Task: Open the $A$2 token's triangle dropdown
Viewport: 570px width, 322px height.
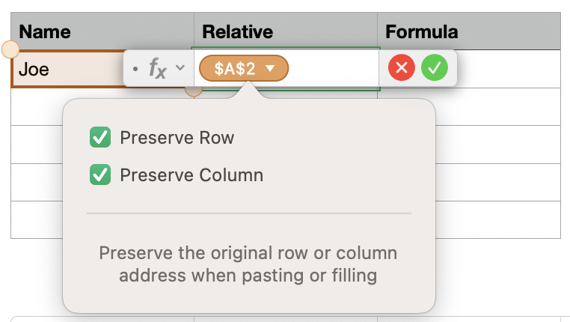Action: tap(271, 69)
